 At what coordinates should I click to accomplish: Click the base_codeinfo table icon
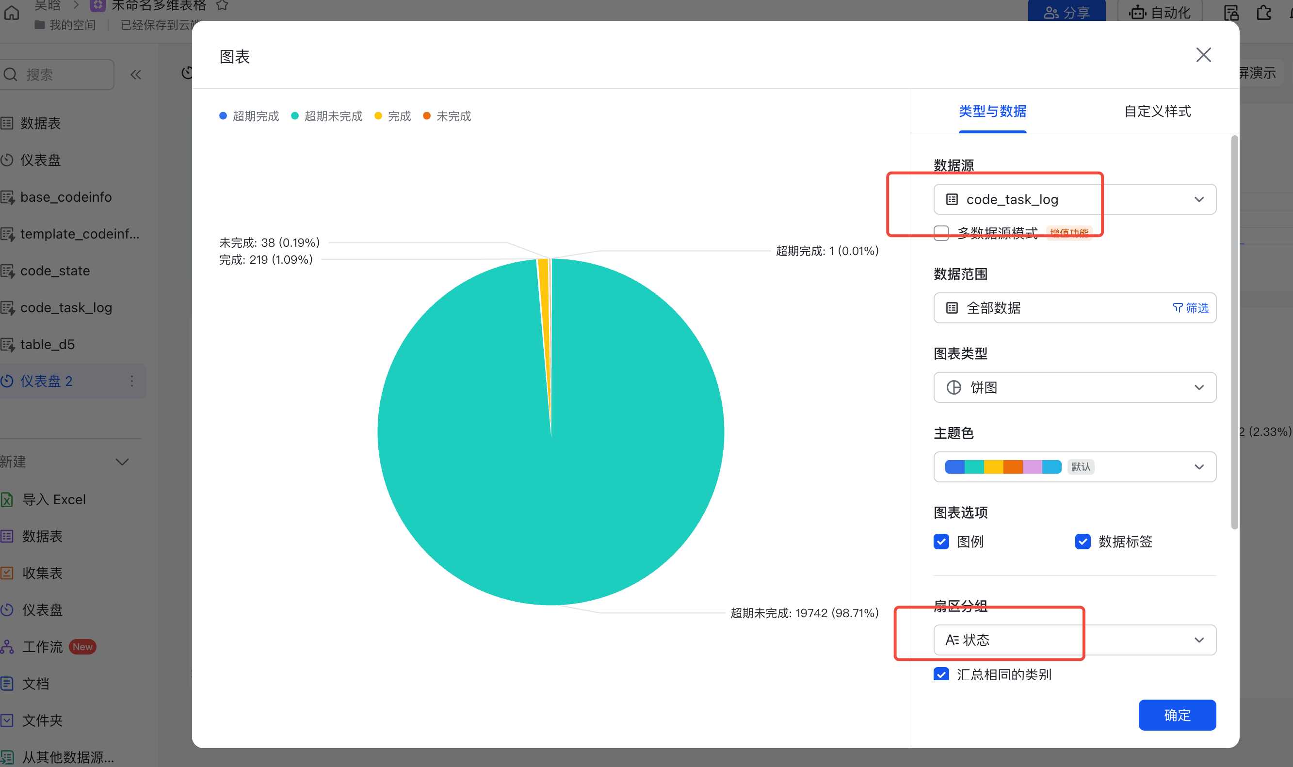click(7, 197)
